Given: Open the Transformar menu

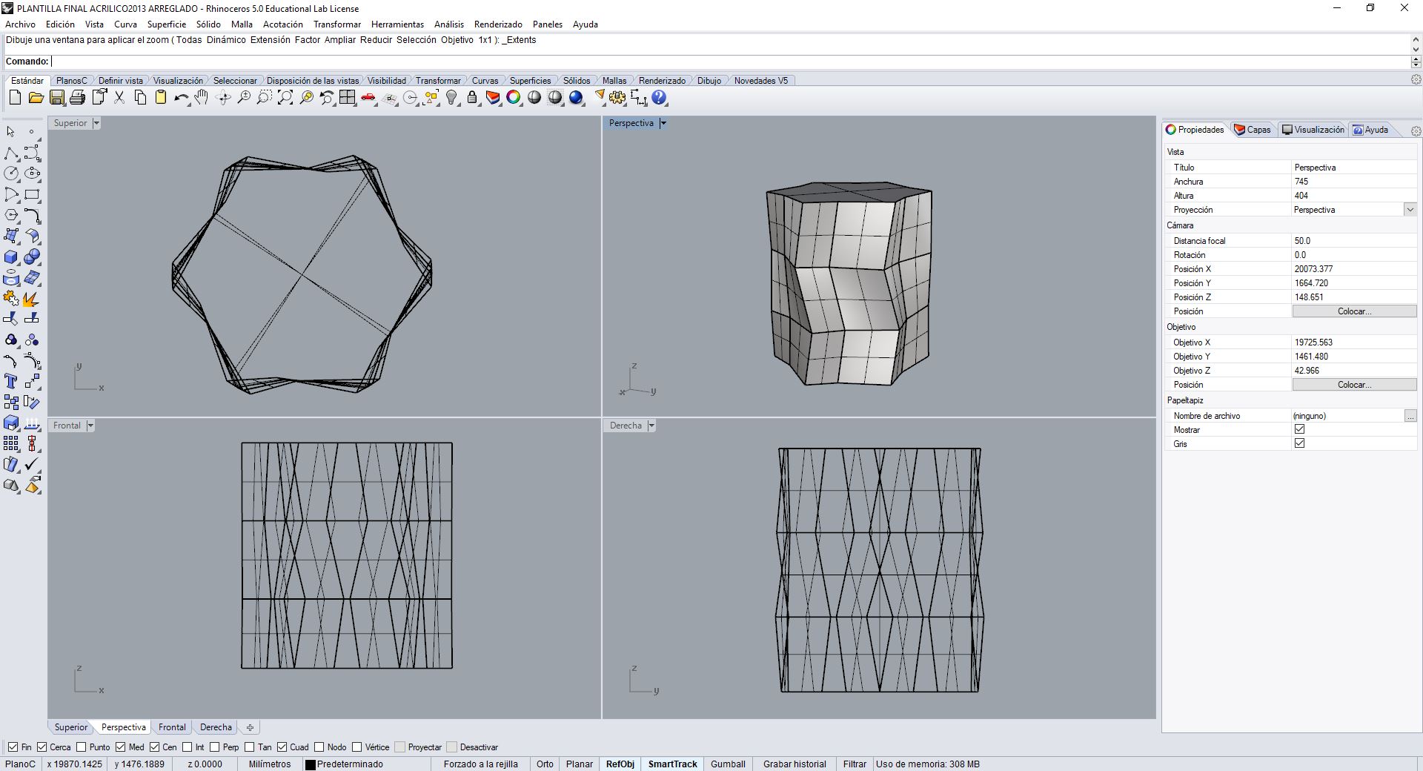Looking at the screenshot, I should coord(336,24).
